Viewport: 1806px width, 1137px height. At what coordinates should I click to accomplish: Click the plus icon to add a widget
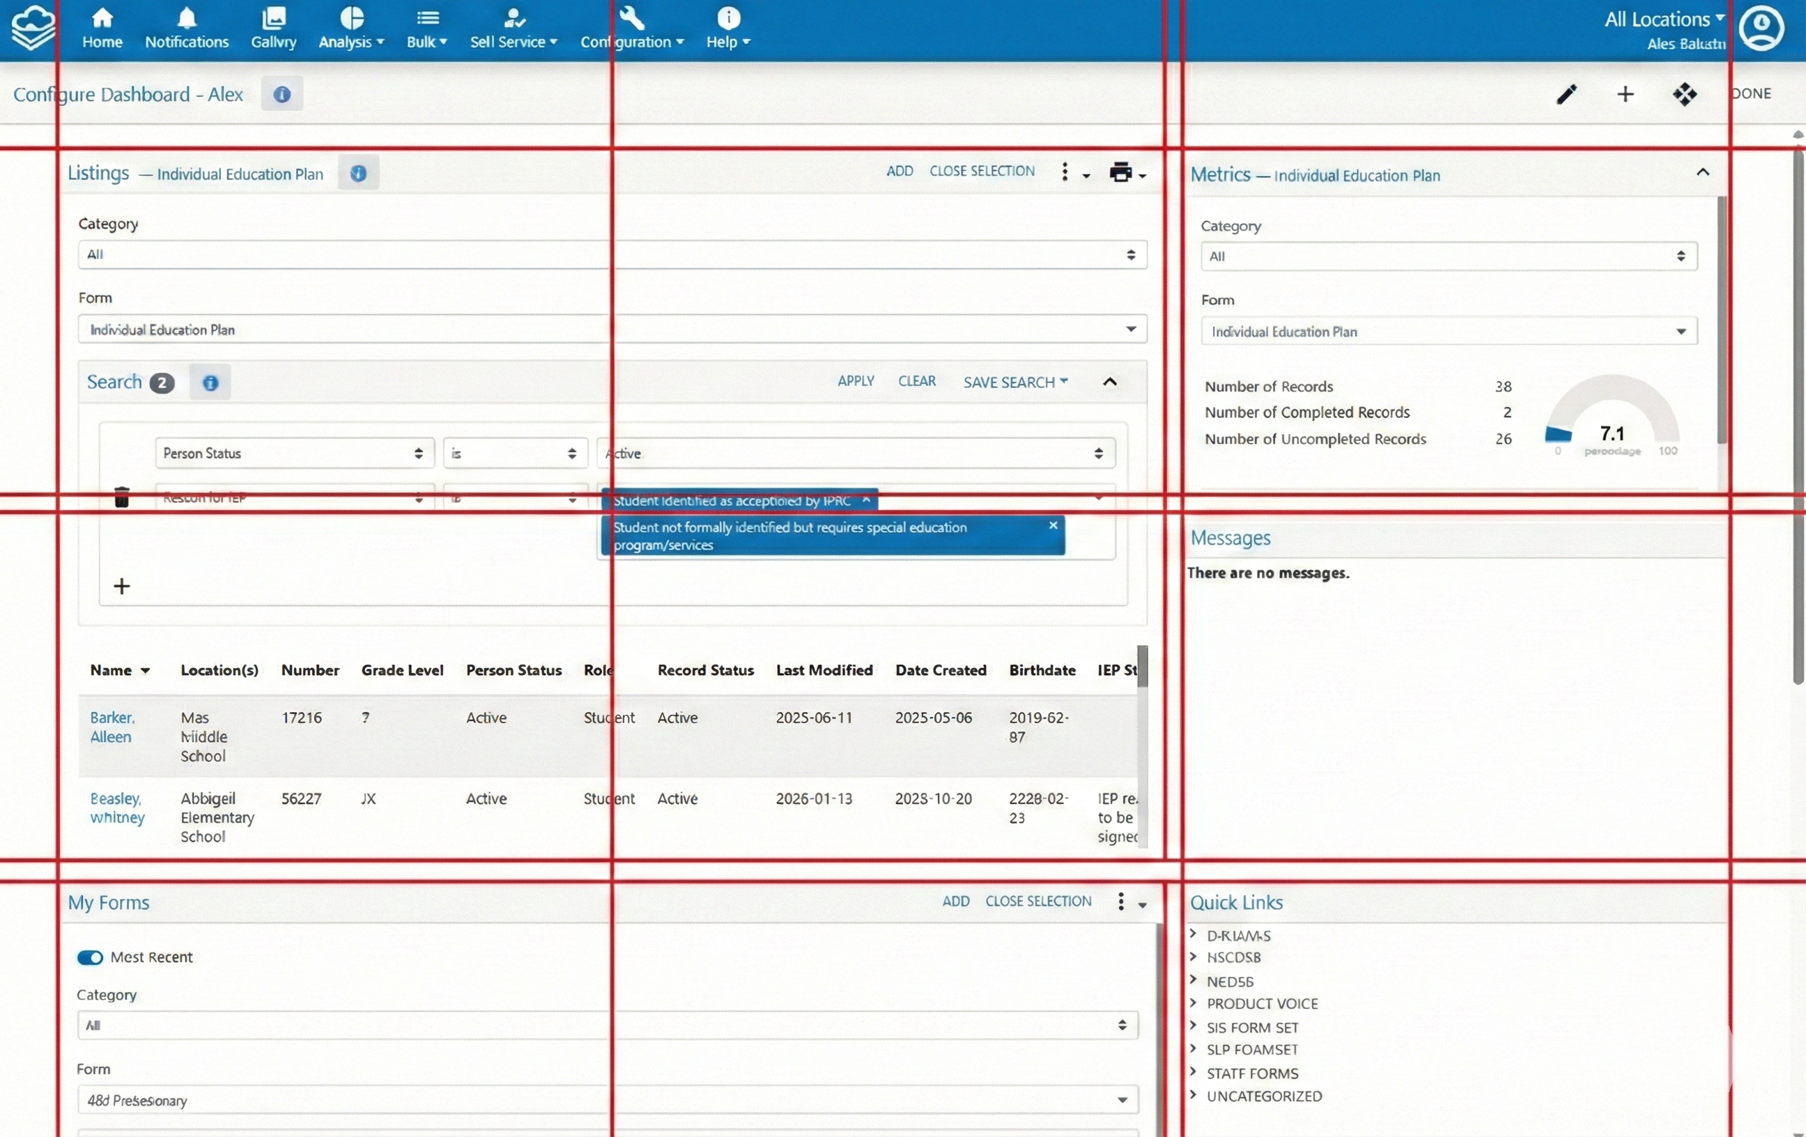pos(1625,95)
